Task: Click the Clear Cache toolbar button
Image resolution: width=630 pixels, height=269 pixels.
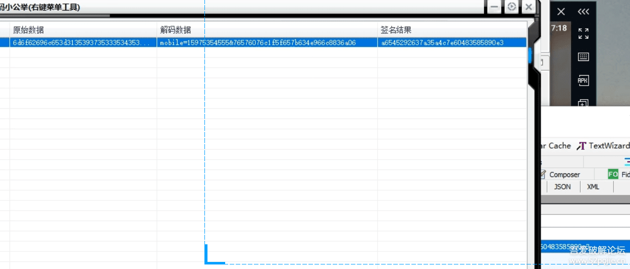Action: tap(555, 146)
